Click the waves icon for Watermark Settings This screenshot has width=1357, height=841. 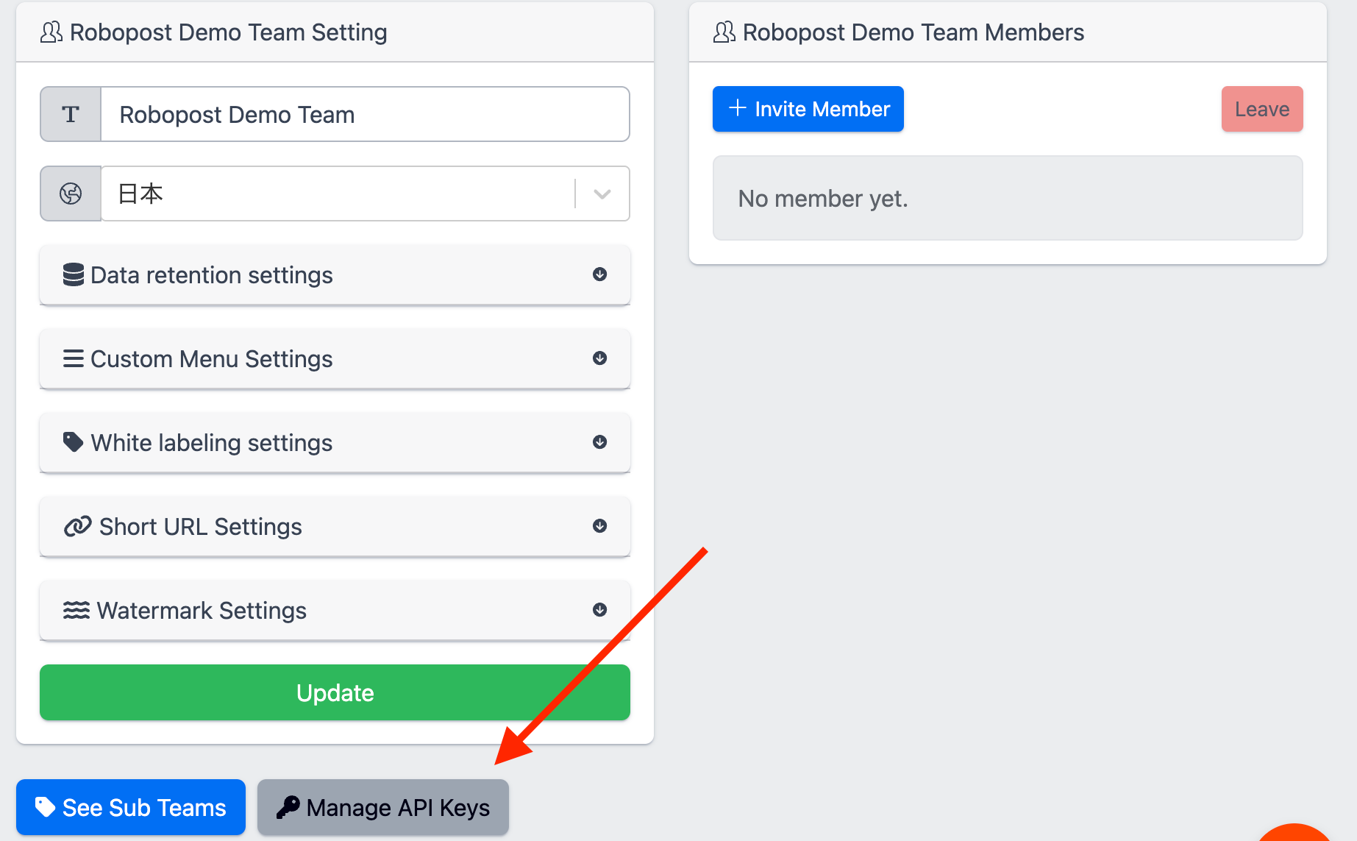76,610
